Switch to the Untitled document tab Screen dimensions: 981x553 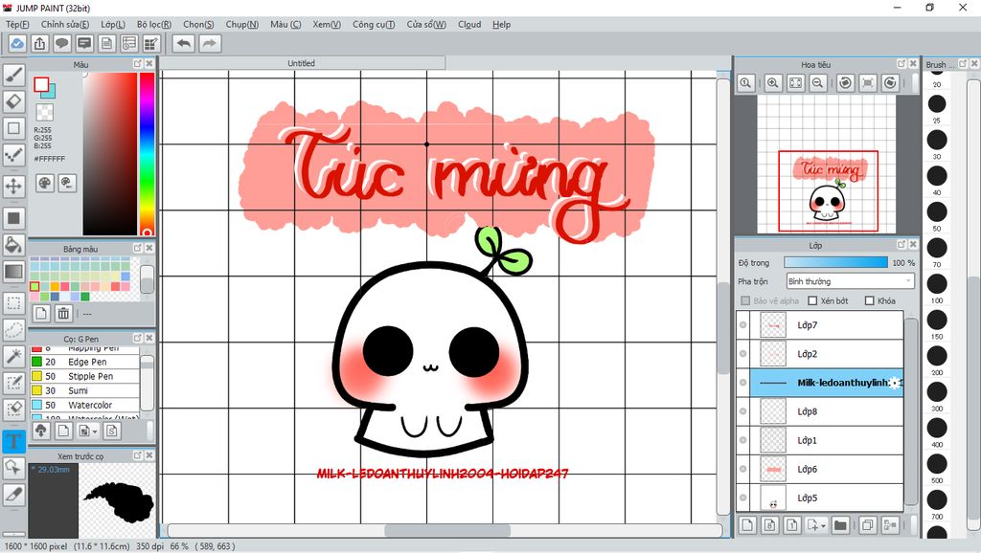(302, 63)
